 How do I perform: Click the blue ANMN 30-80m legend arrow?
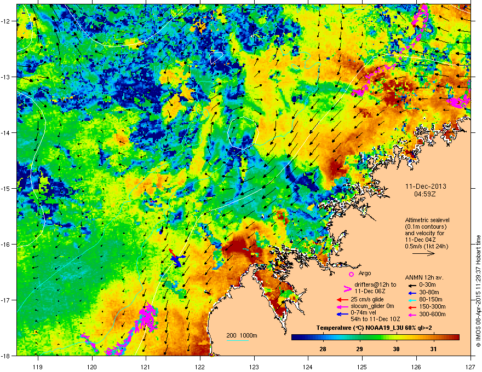point(412,293)
